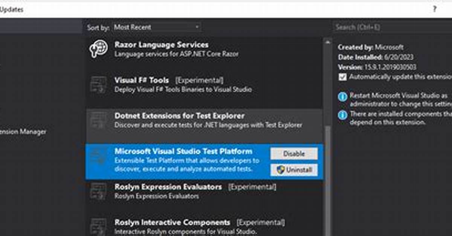Toggle Automatically update this extension checkbox
The image size is (452, 236).
342,77
